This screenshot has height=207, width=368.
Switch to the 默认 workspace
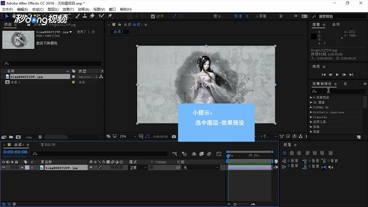pyautogui.click(x=218, y=16)
